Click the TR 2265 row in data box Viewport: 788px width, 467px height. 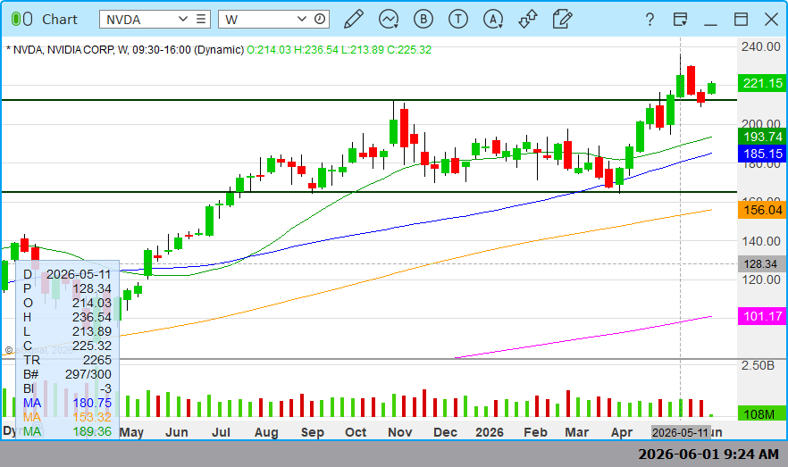coord(67,360)
